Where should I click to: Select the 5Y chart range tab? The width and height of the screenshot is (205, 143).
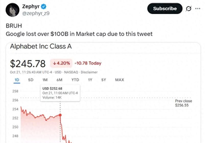point(103,80)
